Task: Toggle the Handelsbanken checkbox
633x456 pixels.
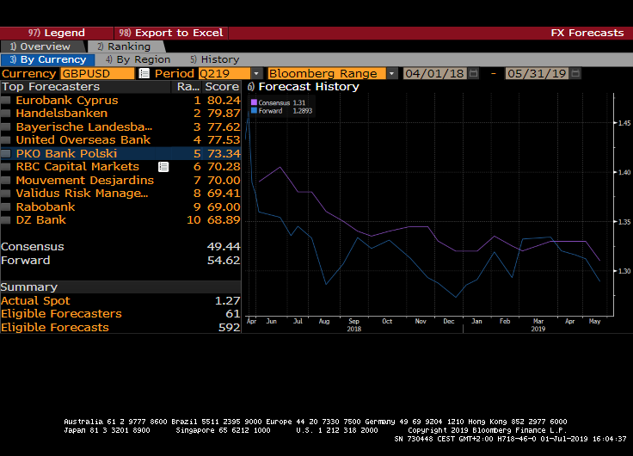Action: (7, 114)
